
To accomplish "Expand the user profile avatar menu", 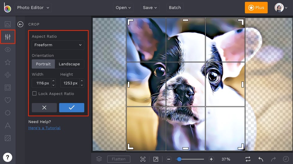I will [281, 8].
